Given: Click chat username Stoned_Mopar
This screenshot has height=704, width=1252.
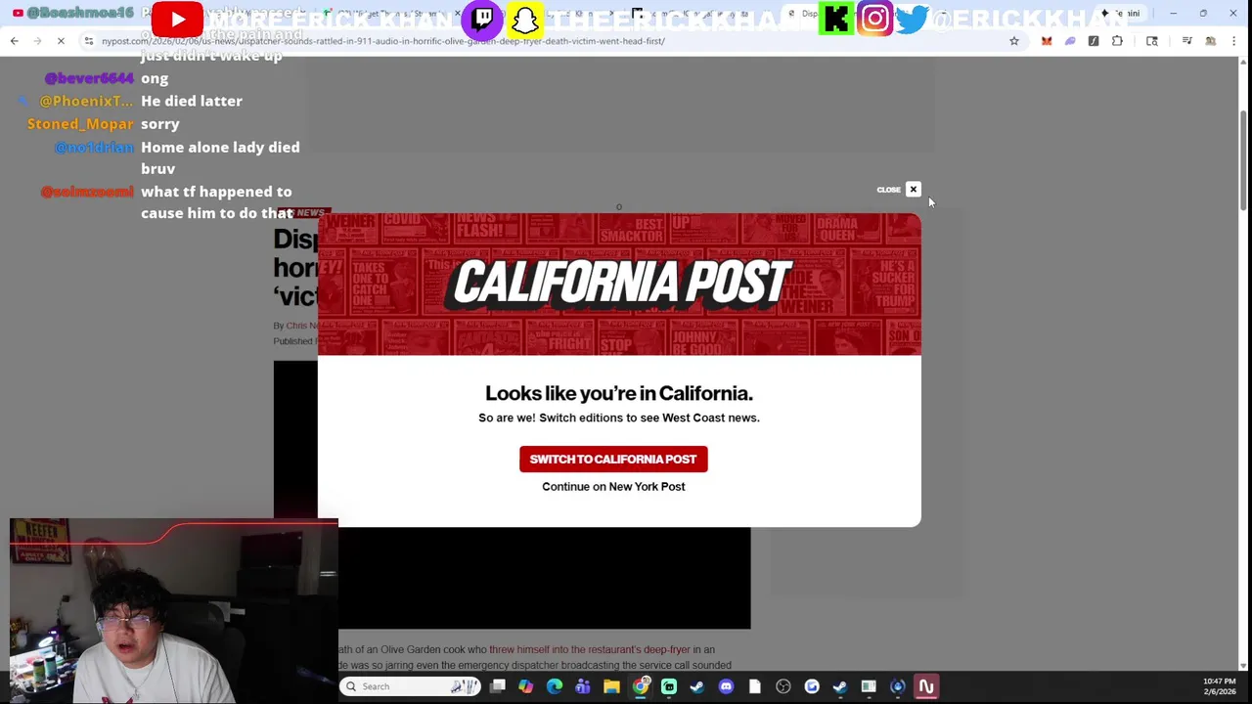Looking at the screenshot, I should [80, 124].
